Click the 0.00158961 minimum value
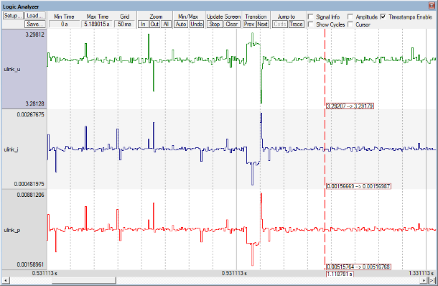Viewport: 438px width, 286px height. [30, 264]
